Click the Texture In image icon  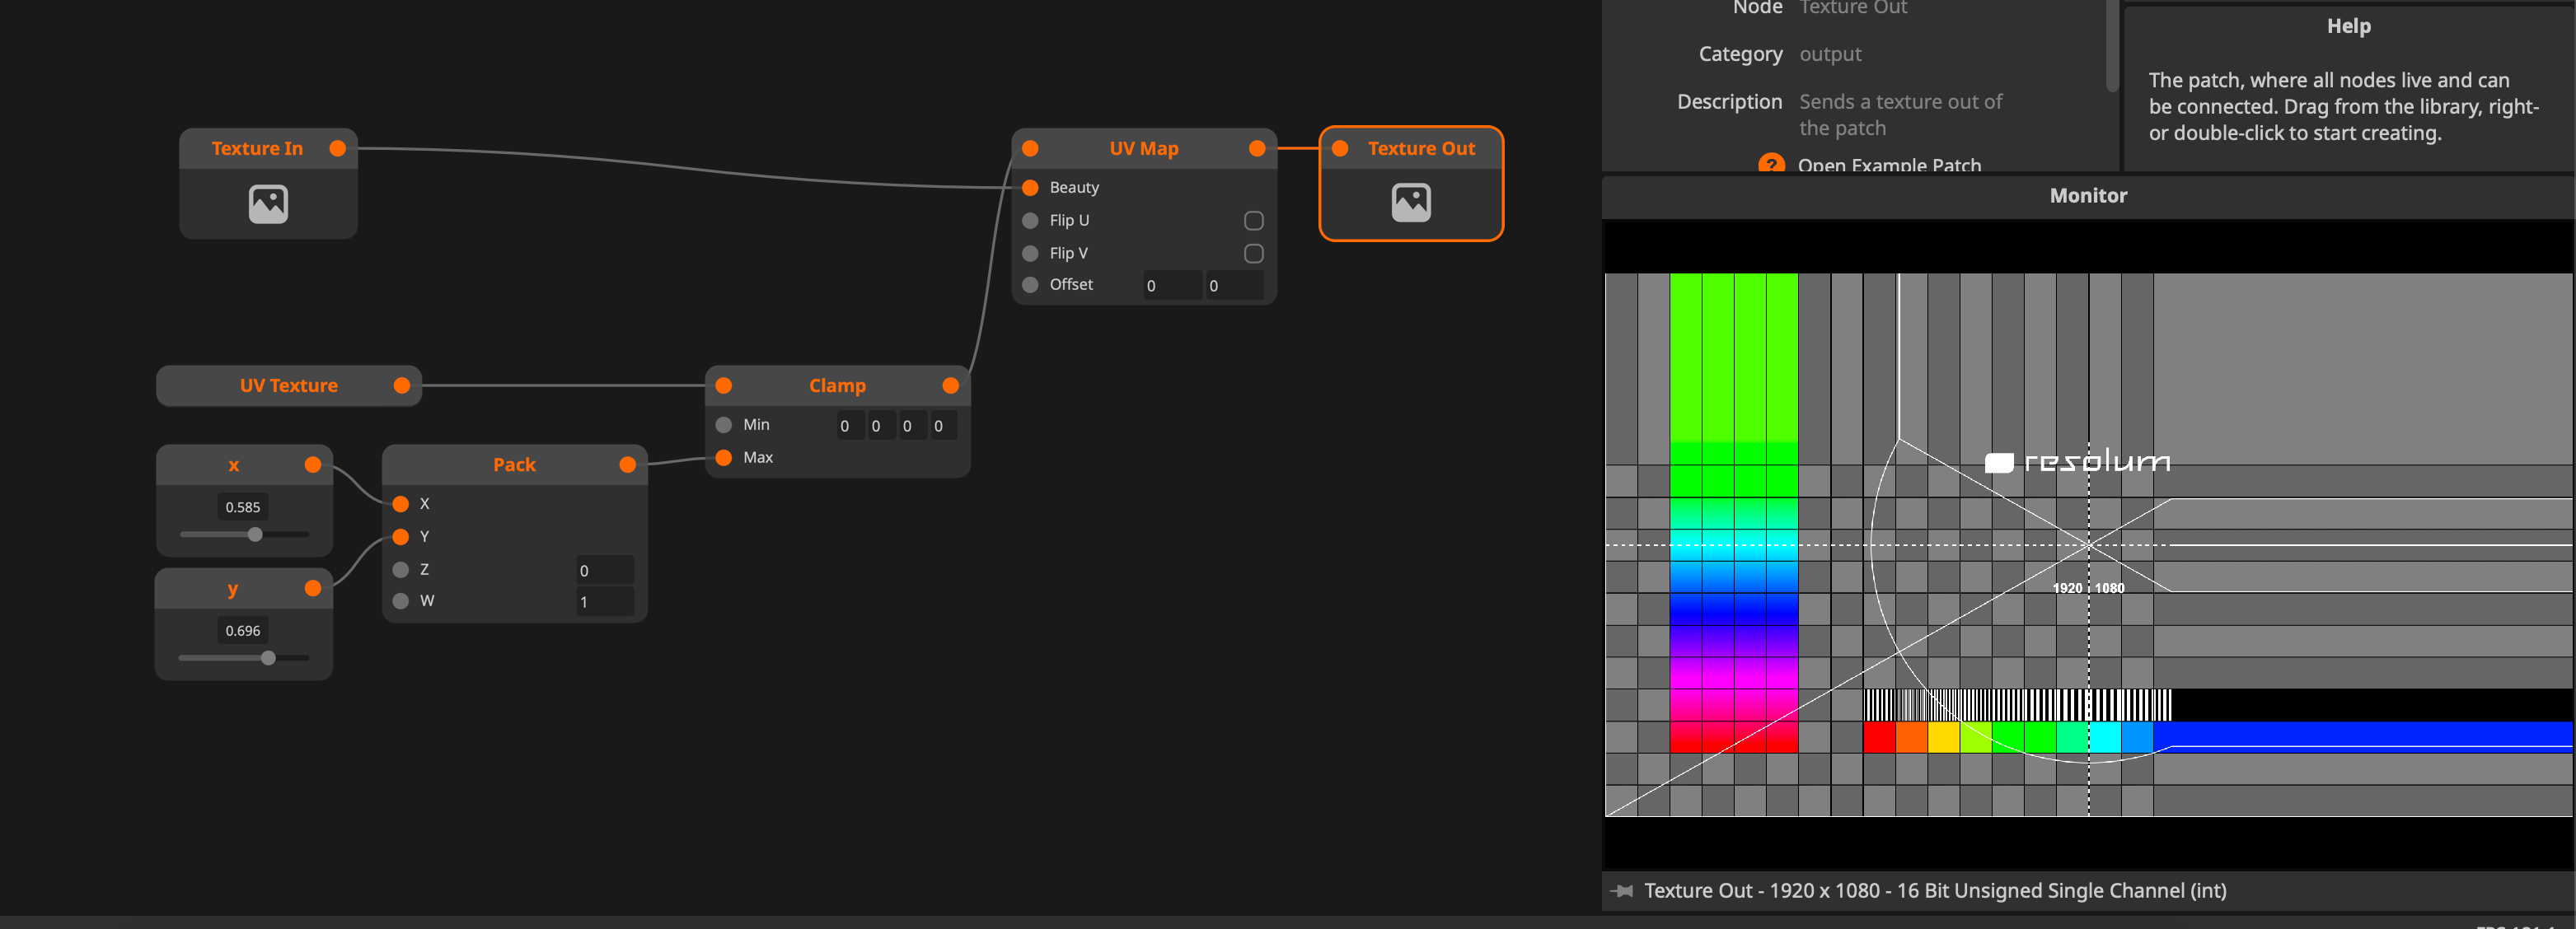pyautogui.click(x=268, y=203)
